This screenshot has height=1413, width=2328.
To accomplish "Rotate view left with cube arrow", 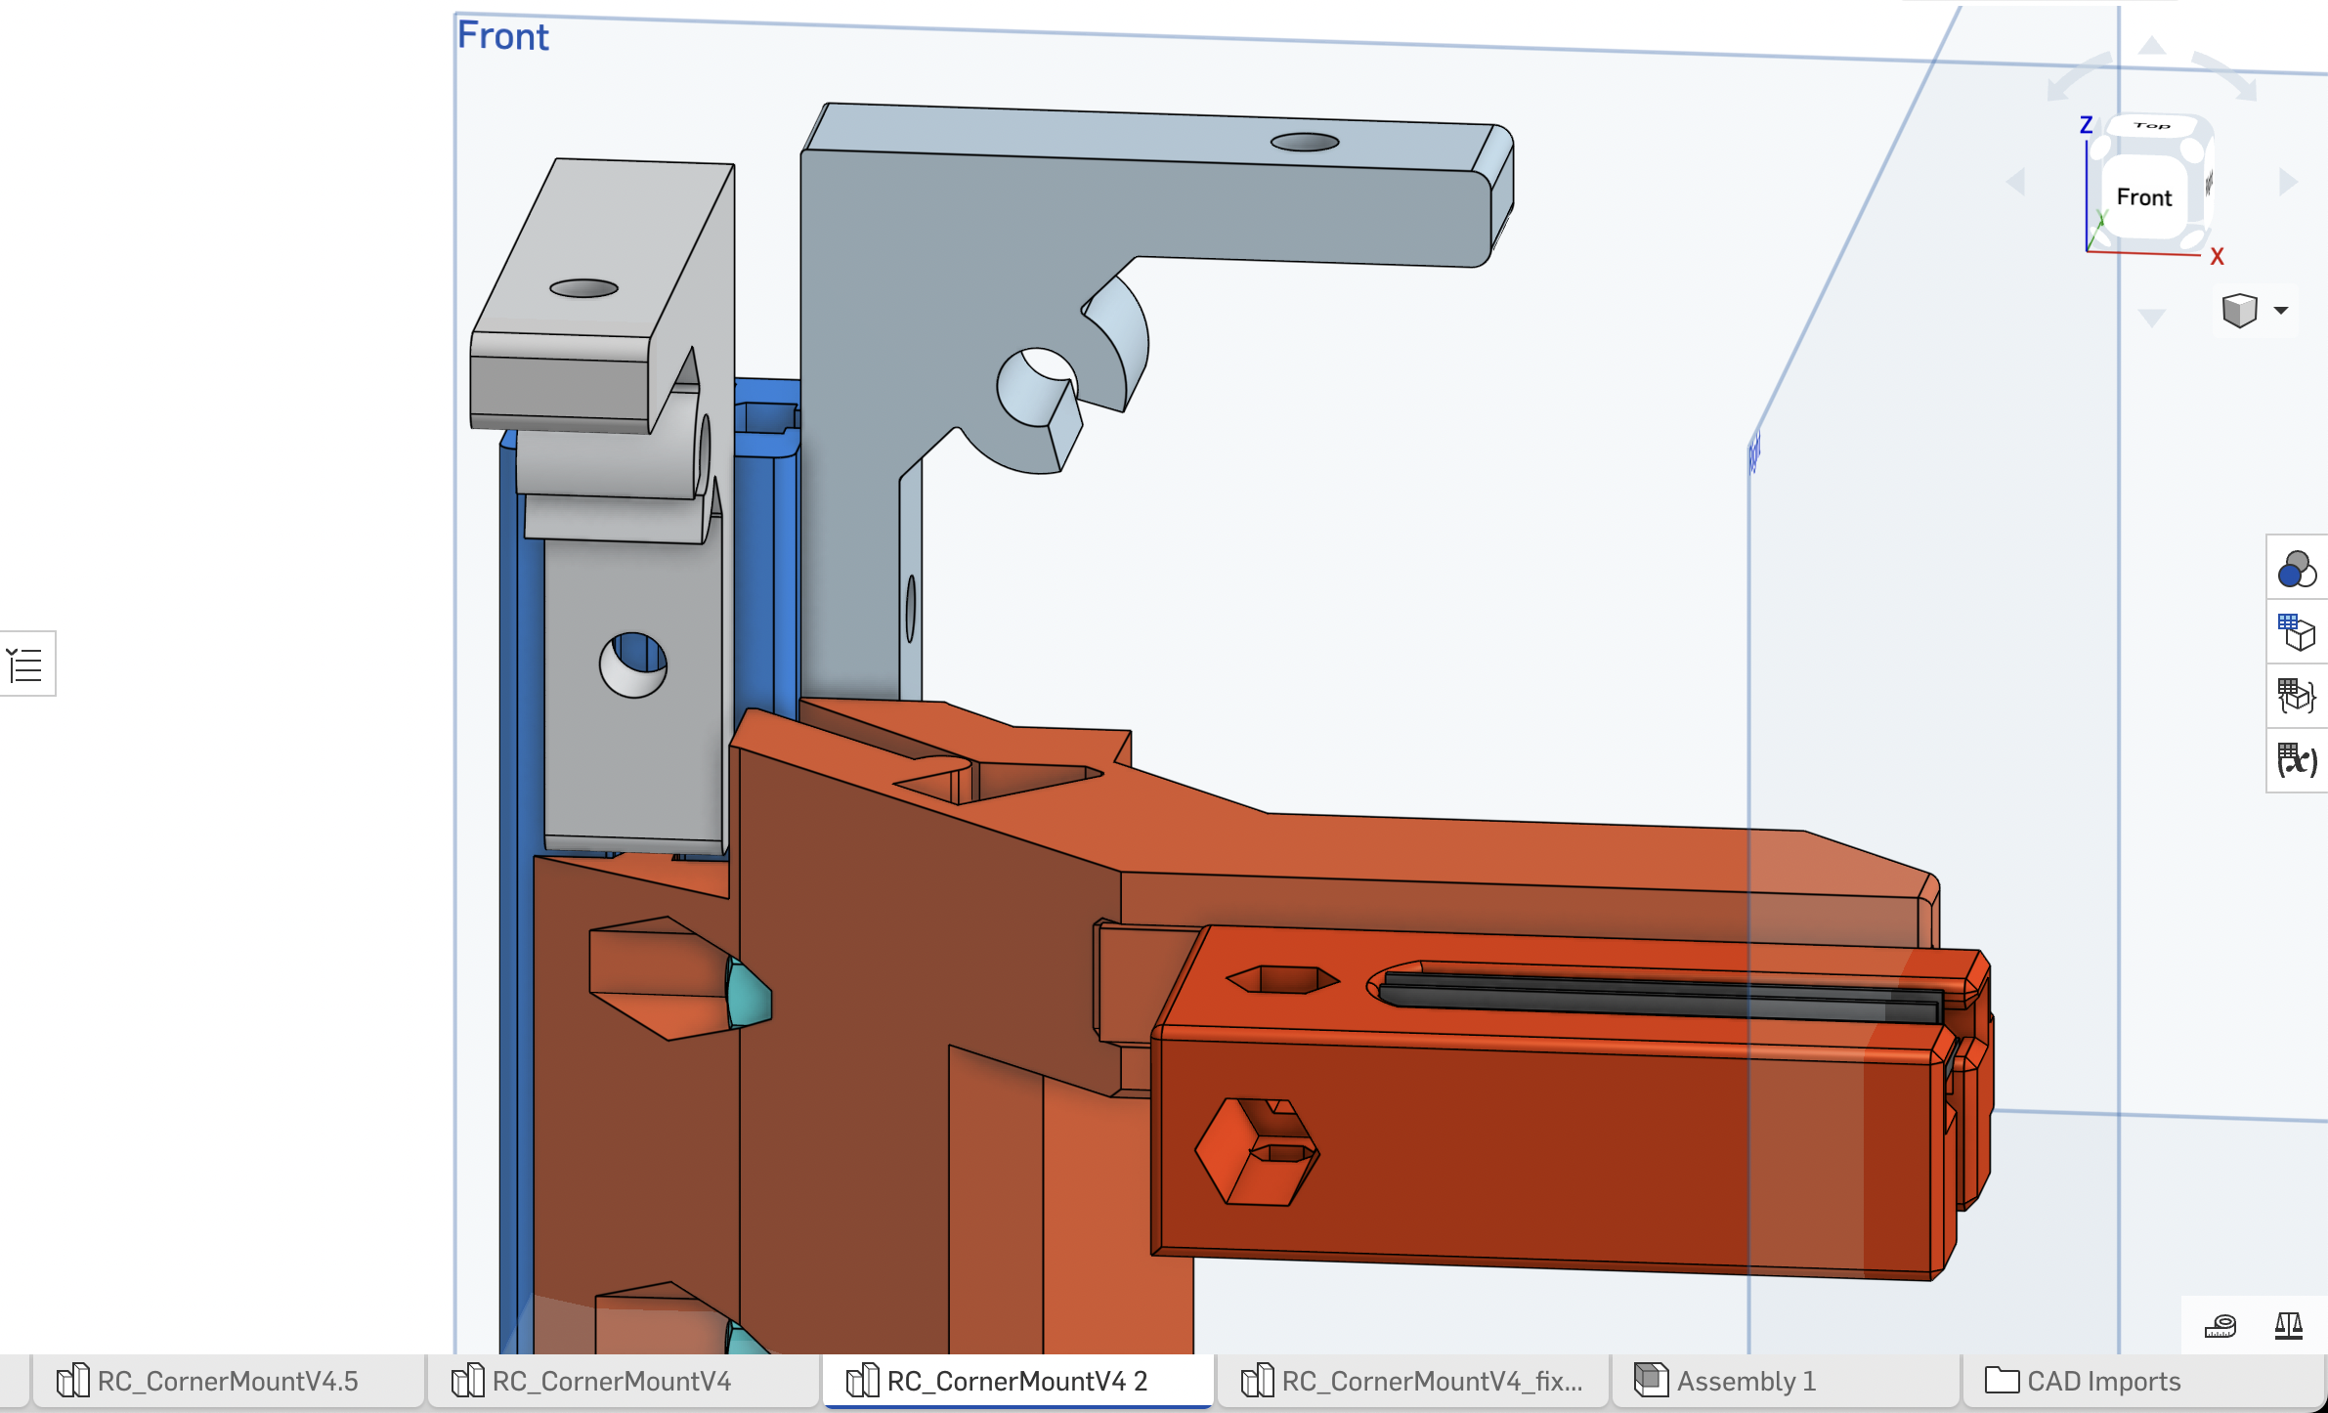I will pos(2015,181).
